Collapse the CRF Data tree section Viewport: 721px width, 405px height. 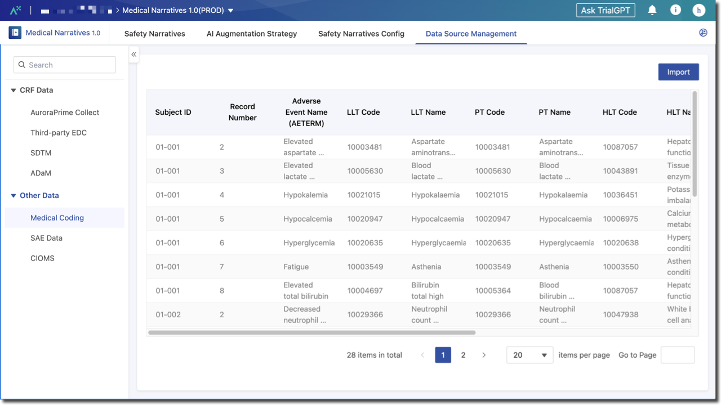pyautogui.click(x=14, y=90)
